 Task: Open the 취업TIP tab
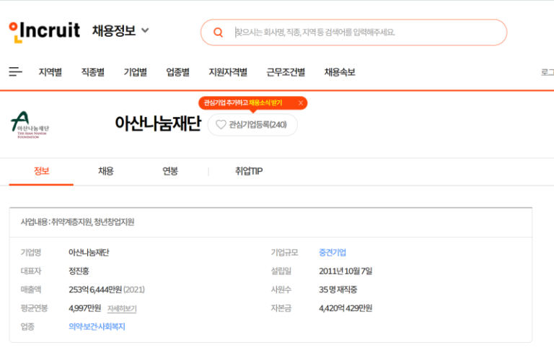tap(249, 171)
